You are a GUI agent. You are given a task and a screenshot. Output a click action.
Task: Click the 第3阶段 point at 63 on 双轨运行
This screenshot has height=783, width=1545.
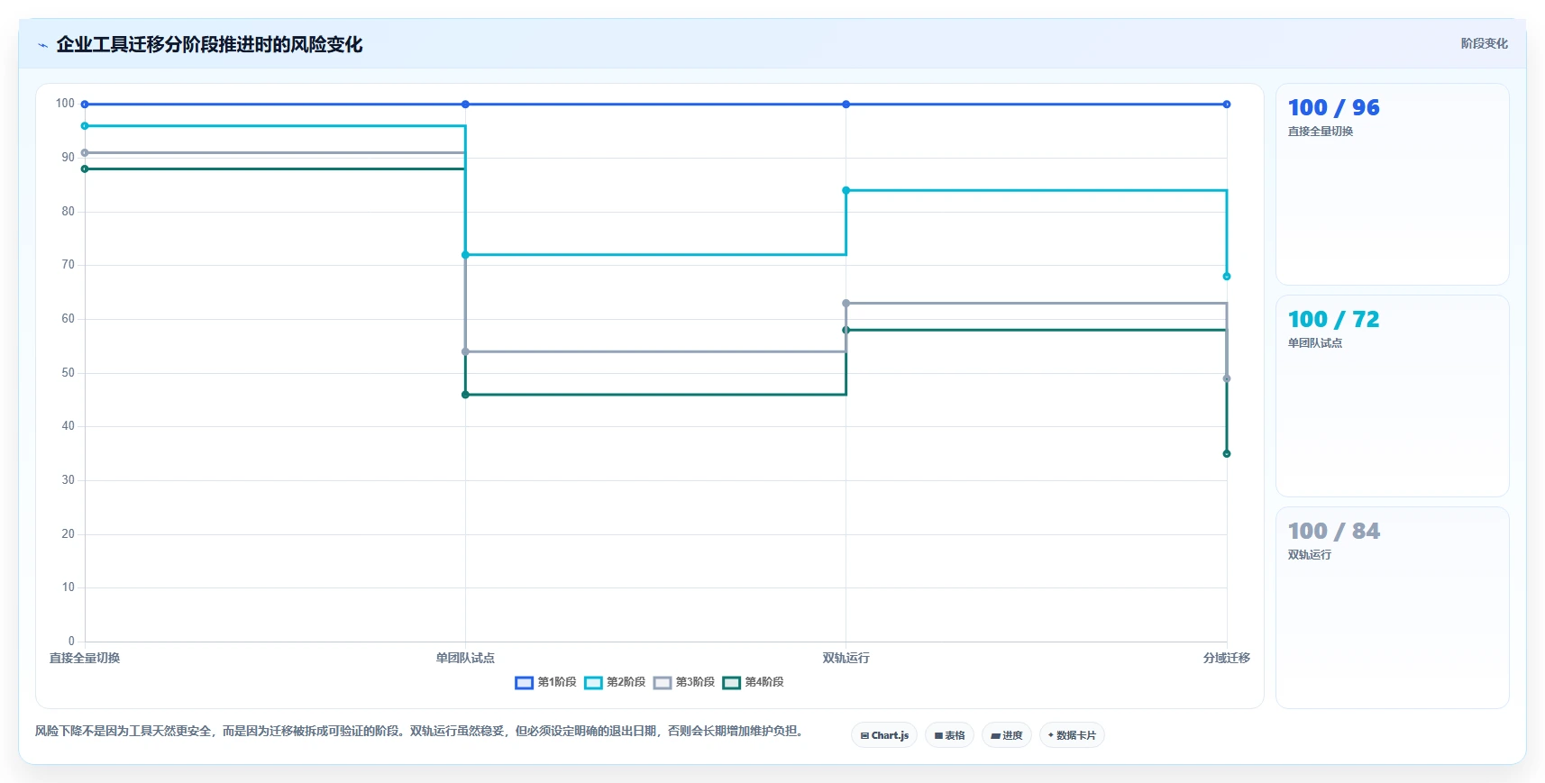[846, 304]
